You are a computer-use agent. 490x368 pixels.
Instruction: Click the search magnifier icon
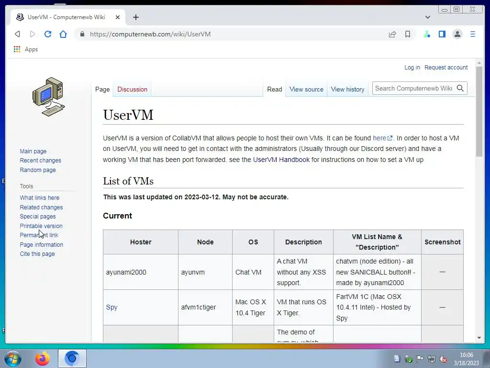(x=460, y=88)
